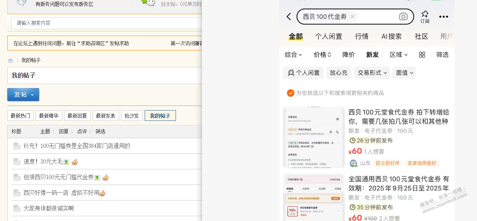
Task: Toggle 个人闲置 filter chip
Action: pyautogui.click(x=303, y=72)
